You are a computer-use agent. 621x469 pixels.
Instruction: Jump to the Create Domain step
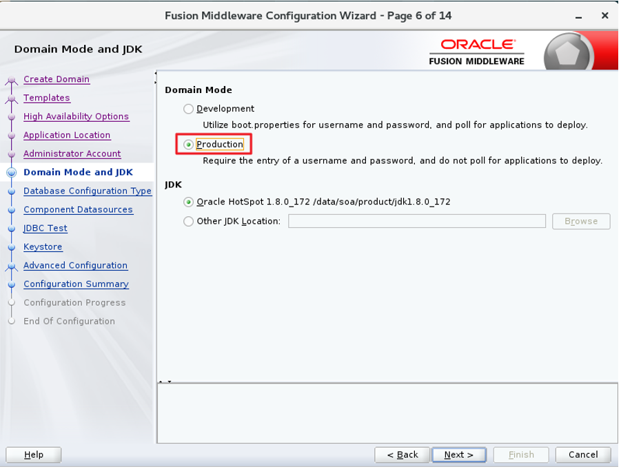coord(57,79)
